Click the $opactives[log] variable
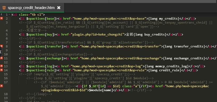Image resolution: width=217 pixels, height=102 pixels. (40, 66)
